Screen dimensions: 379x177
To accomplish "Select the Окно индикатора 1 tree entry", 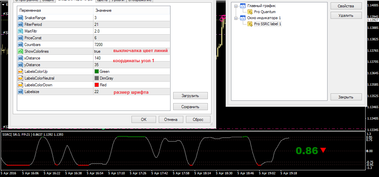I will (264, 18).
